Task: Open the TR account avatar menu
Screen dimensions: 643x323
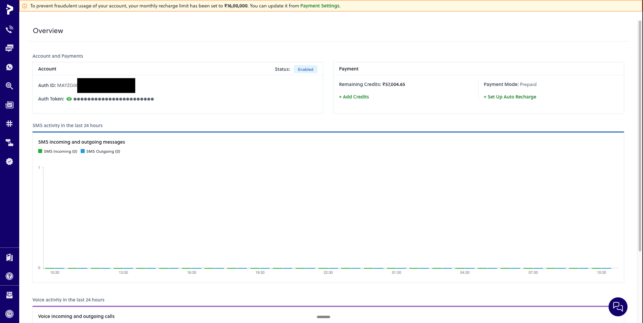Action: (x=9, y=314)
